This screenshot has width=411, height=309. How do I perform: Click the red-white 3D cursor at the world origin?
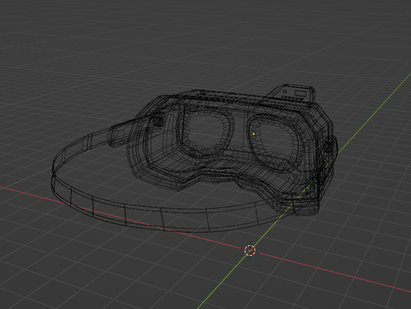tap(250, 251)
